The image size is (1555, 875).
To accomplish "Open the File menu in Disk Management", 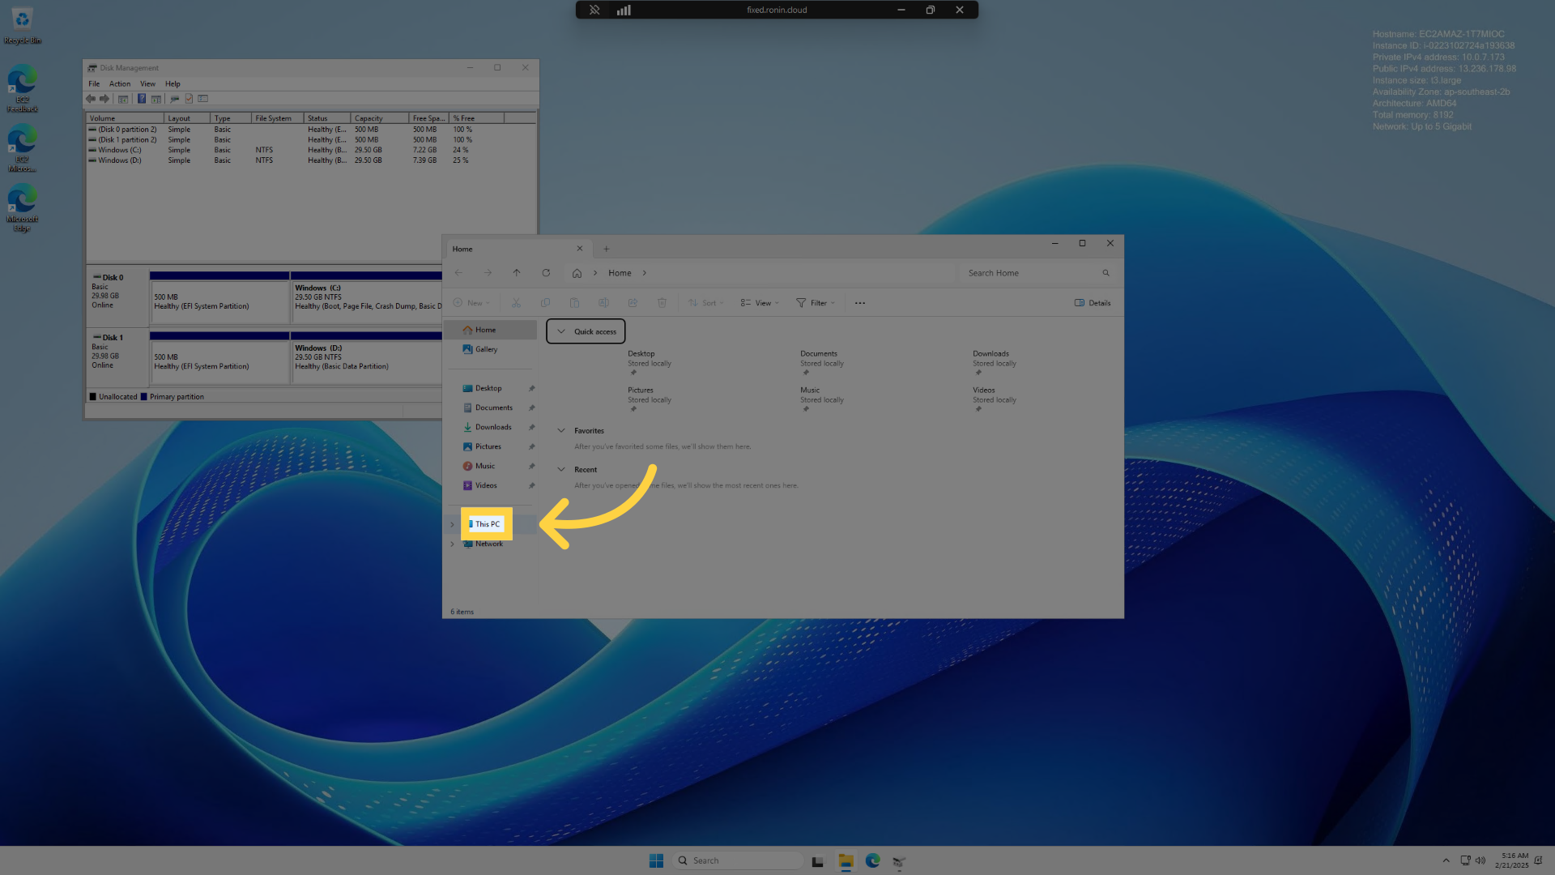I will [94, 83].
